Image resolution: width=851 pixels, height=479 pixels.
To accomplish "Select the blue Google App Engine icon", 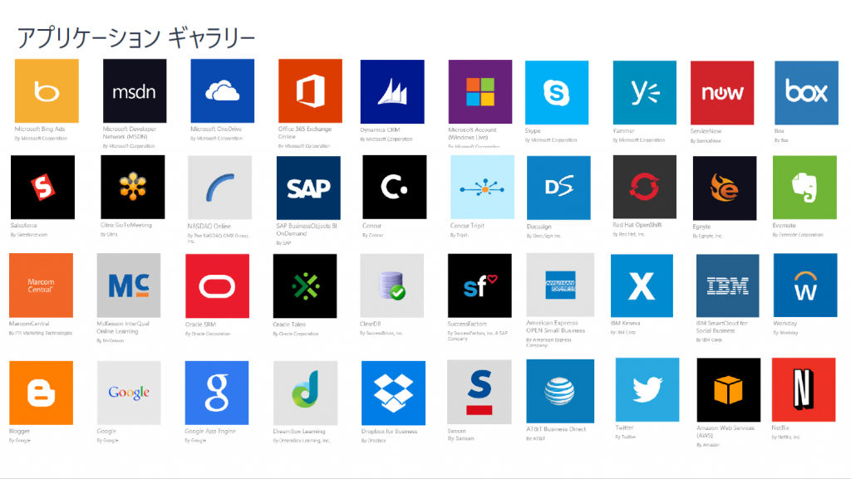I will pos(217,393).
